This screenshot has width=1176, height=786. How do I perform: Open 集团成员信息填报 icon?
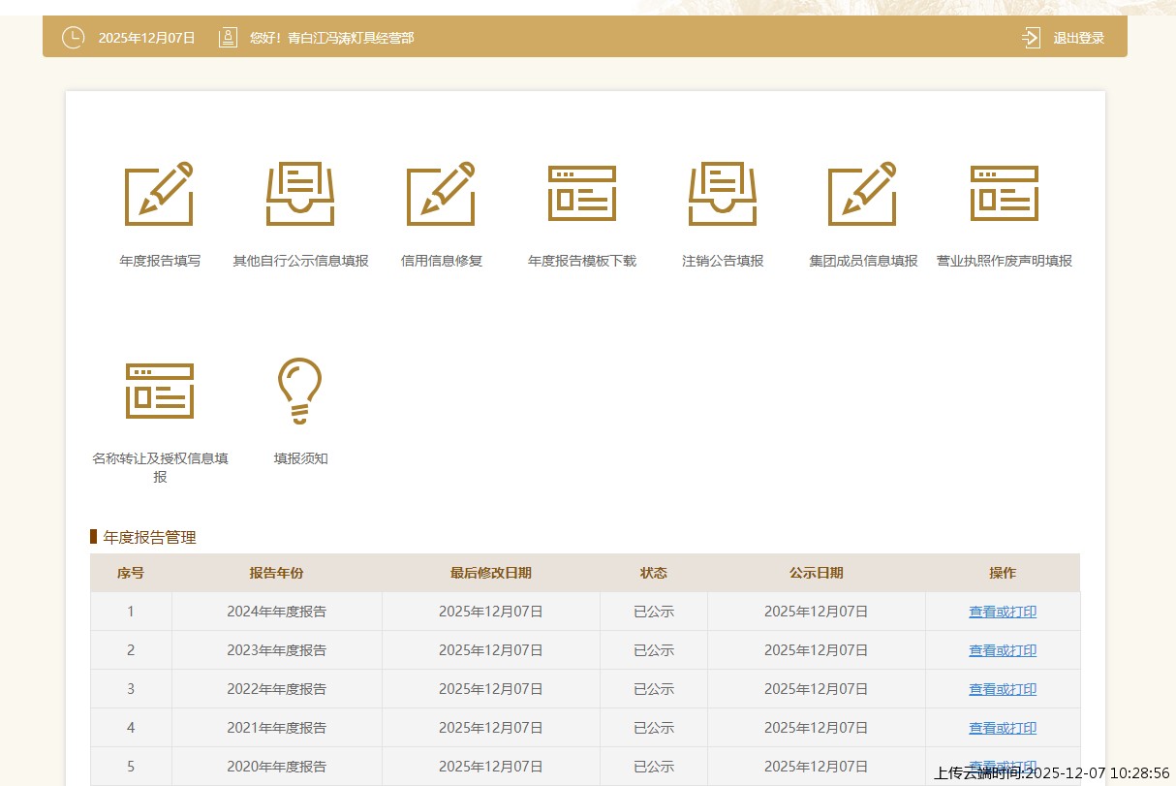862,194
